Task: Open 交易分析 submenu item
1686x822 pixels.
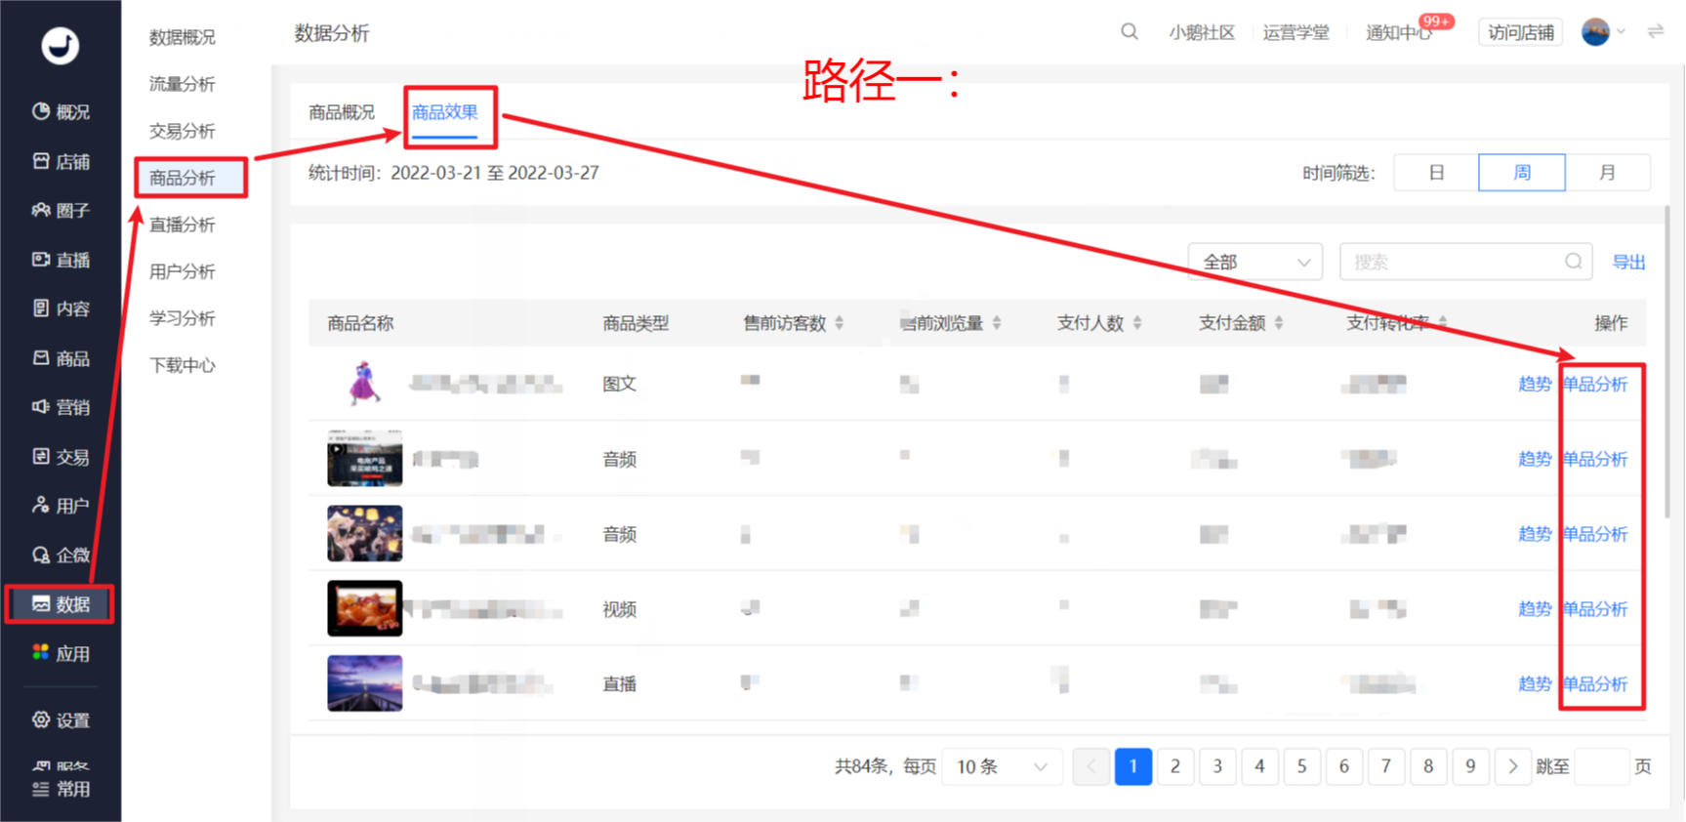Action: 183,131
